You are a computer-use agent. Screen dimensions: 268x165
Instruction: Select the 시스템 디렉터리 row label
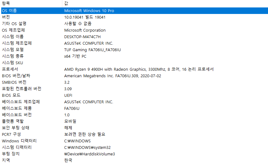click(x=17, y=148)
